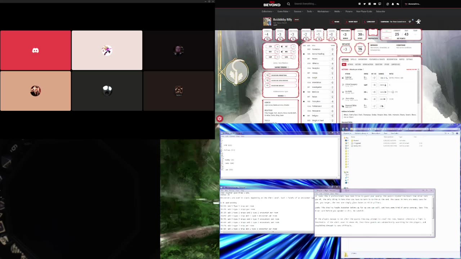
Task: Click the Discord logo participant tile
Action: pos(35,50)
